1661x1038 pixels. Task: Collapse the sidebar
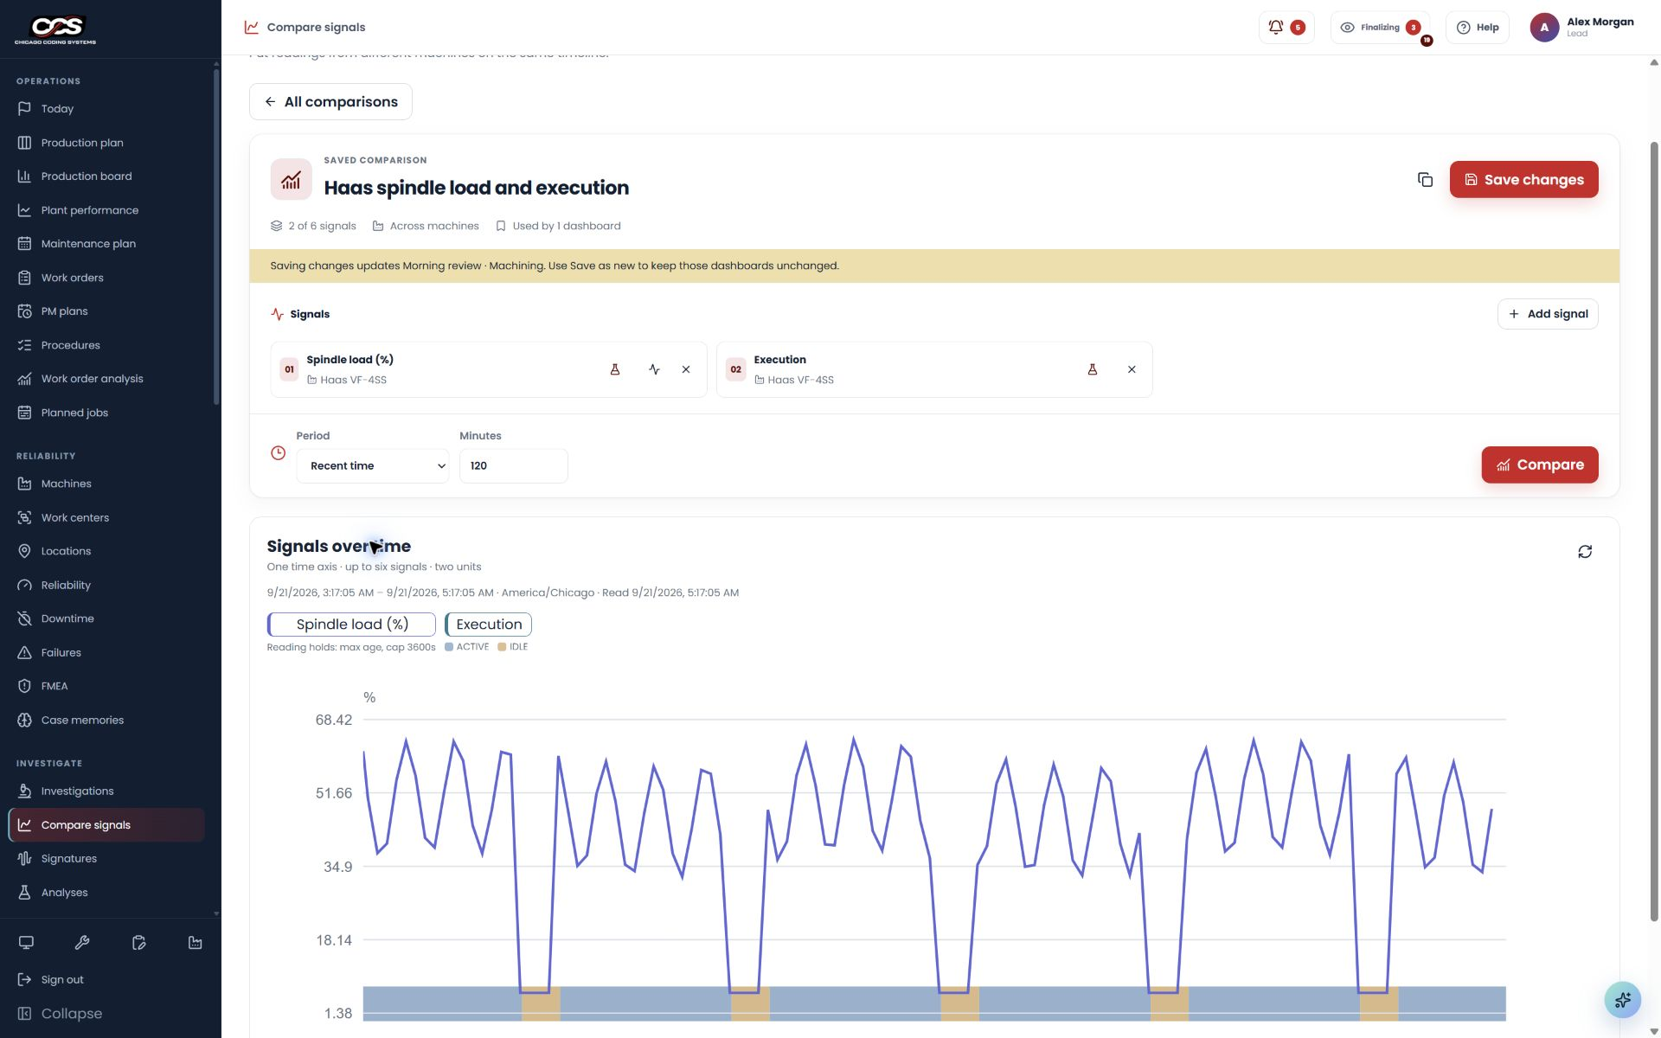(x=59, y=1014)
